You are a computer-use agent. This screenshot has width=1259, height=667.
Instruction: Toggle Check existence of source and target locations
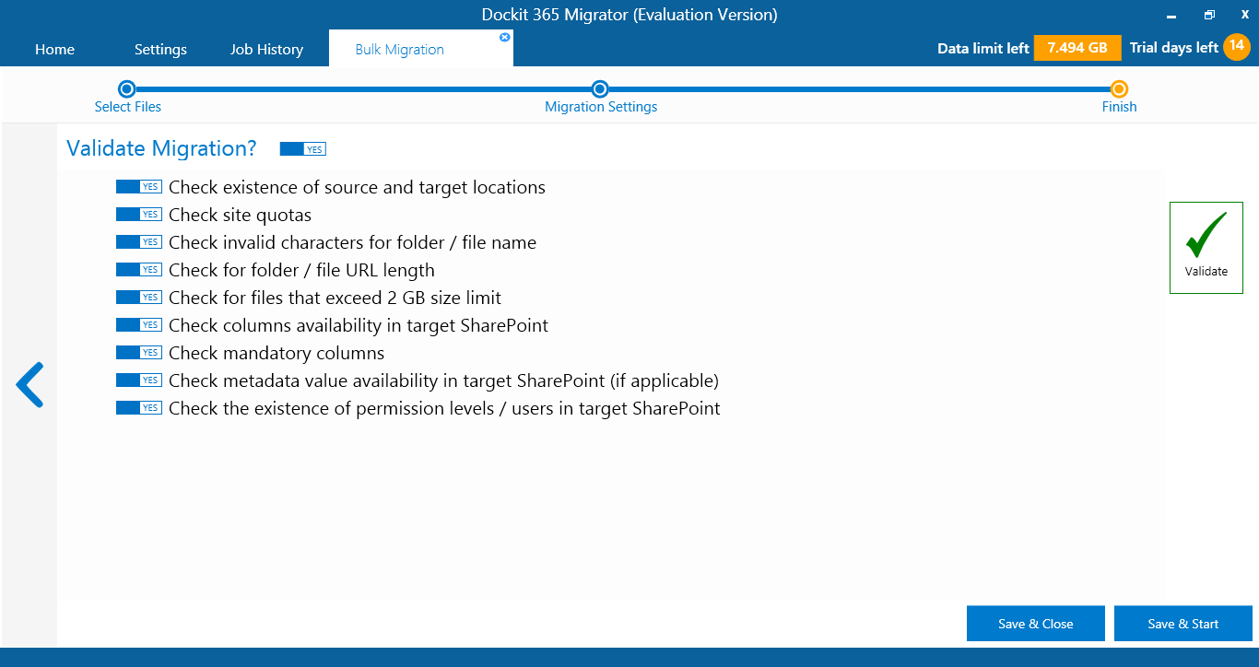[139, 187]
